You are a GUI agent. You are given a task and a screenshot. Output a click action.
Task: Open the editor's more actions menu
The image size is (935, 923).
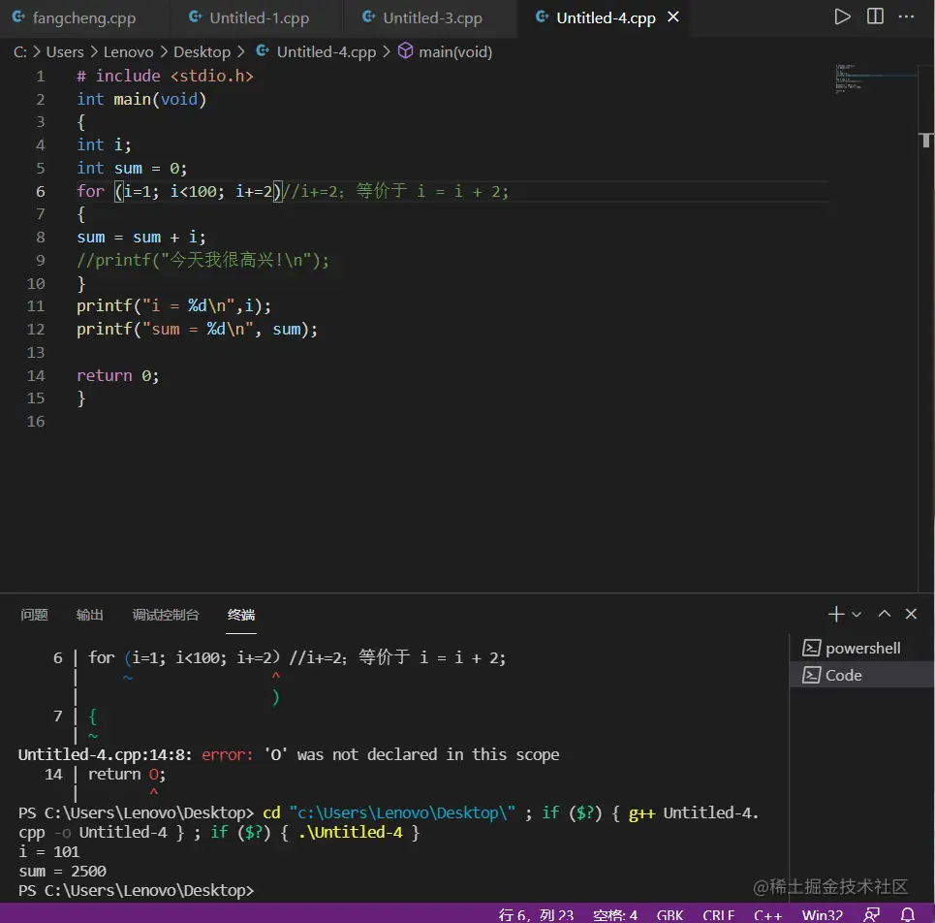pyautogui.click(x=906, y=16)
